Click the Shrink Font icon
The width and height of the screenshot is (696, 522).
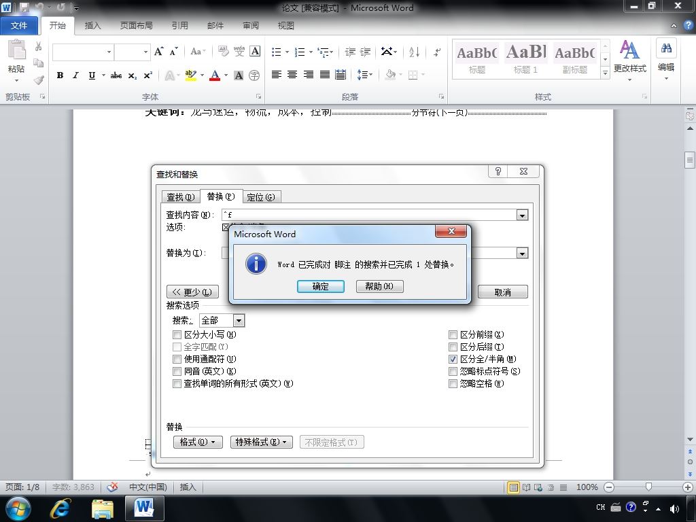coord(173,52)
